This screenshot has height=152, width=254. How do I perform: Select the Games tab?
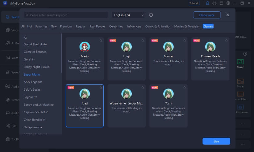click(208, 27)
